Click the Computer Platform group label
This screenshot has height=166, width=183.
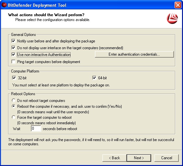pos(25,71)
